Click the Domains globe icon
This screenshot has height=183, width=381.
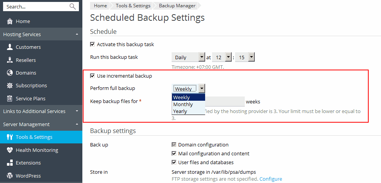click(x=10, y=73)
